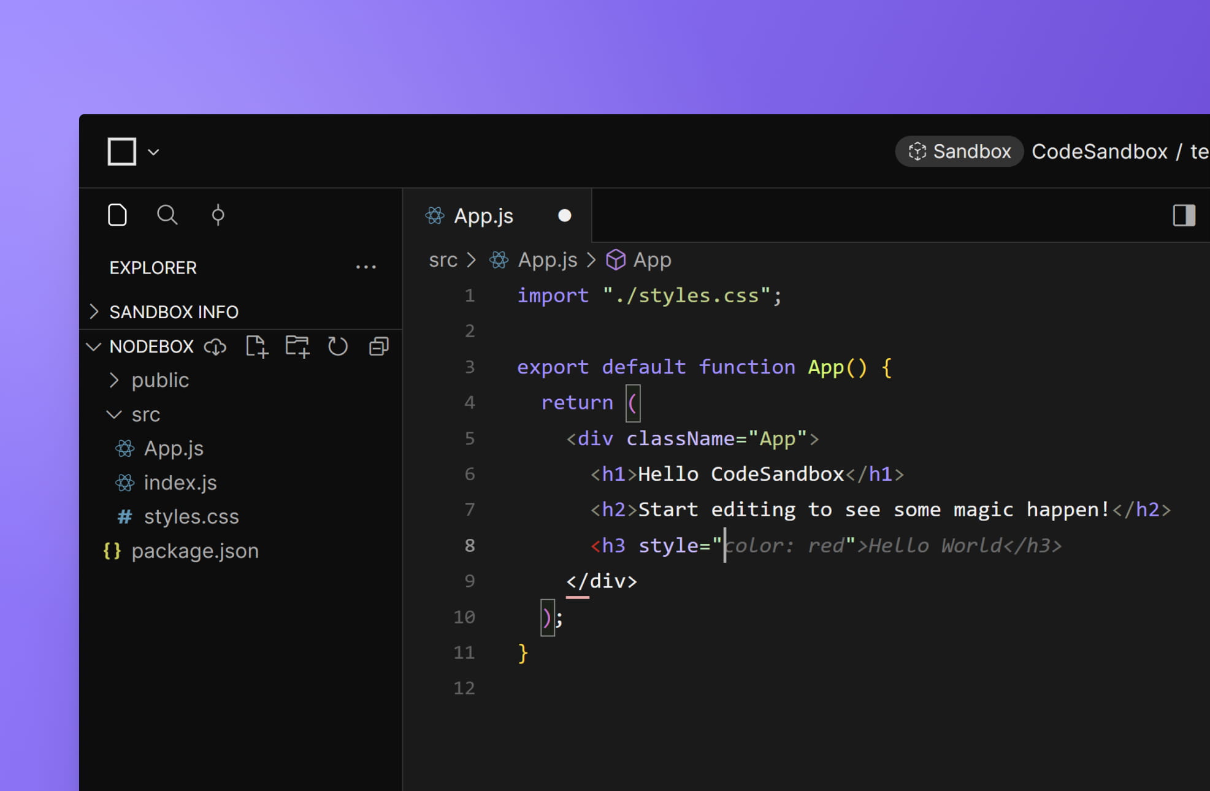Switch to the App.js editor tab

[x=484, y=215]
